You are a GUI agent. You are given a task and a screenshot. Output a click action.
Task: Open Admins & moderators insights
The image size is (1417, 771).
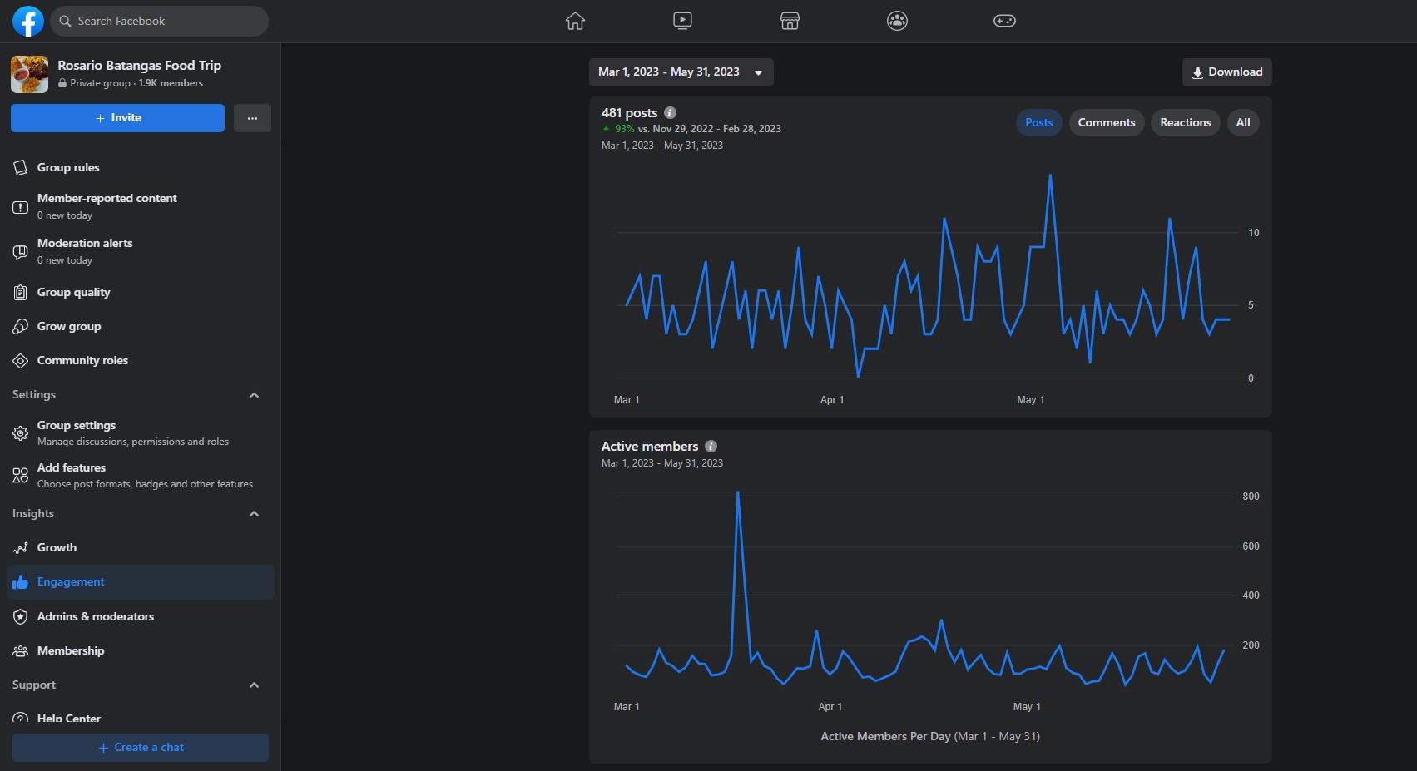95,616
